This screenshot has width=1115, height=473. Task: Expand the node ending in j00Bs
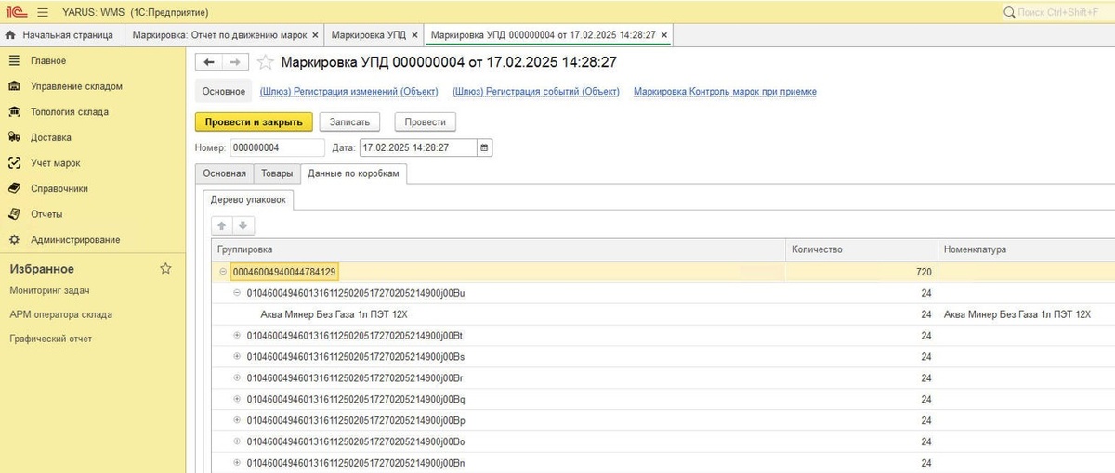pyautogui.click(x=237, y=356)
